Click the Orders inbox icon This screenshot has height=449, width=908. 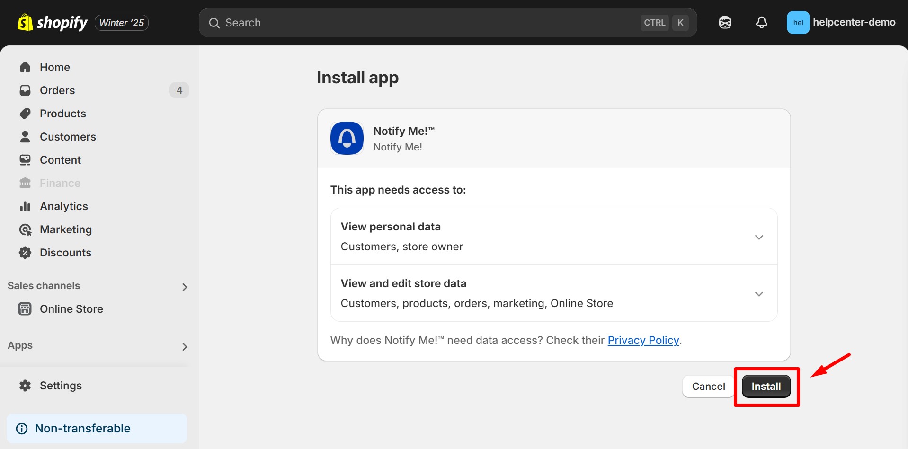(x=25, y=90)
